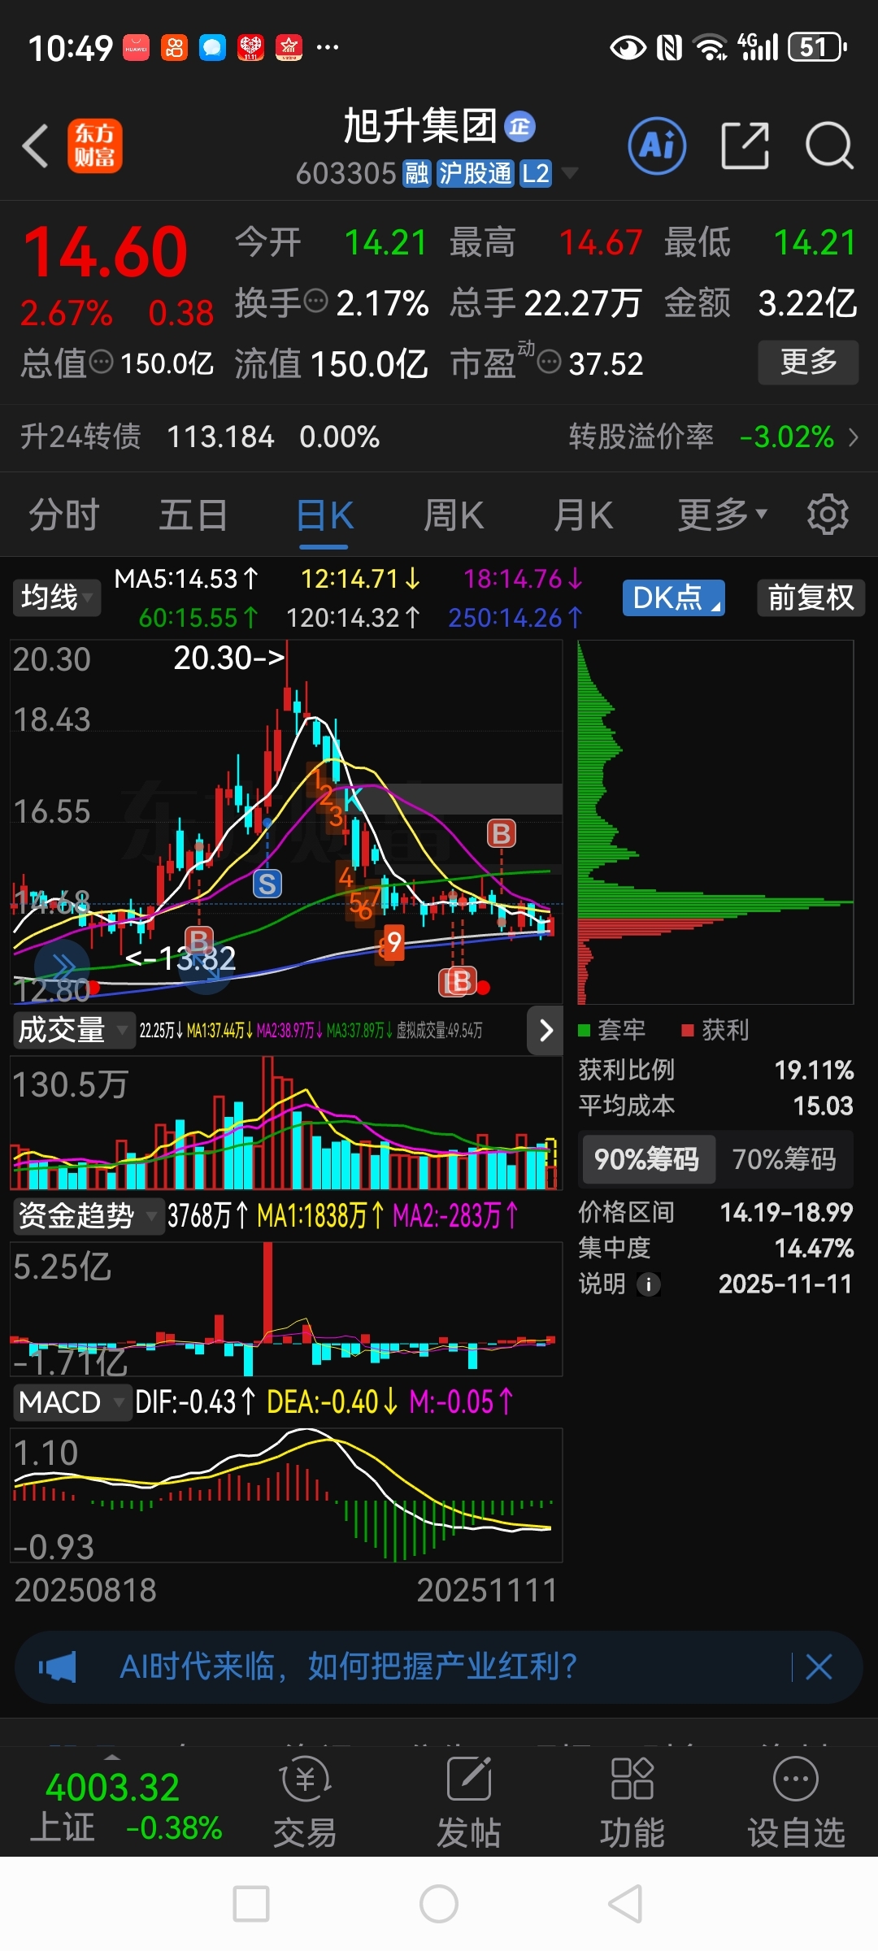
Task: Tap the chip distribution histogram
Action: pos(715,823)
